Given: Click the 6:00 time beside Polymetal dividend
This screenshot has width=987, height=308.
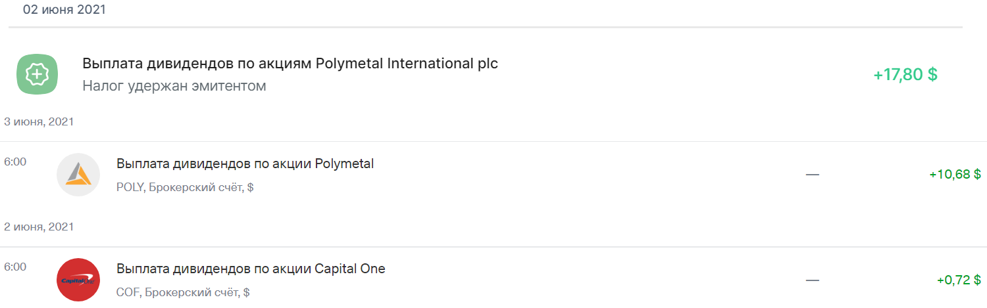Looking at the screenshot, I should click(x=15, y=162).
